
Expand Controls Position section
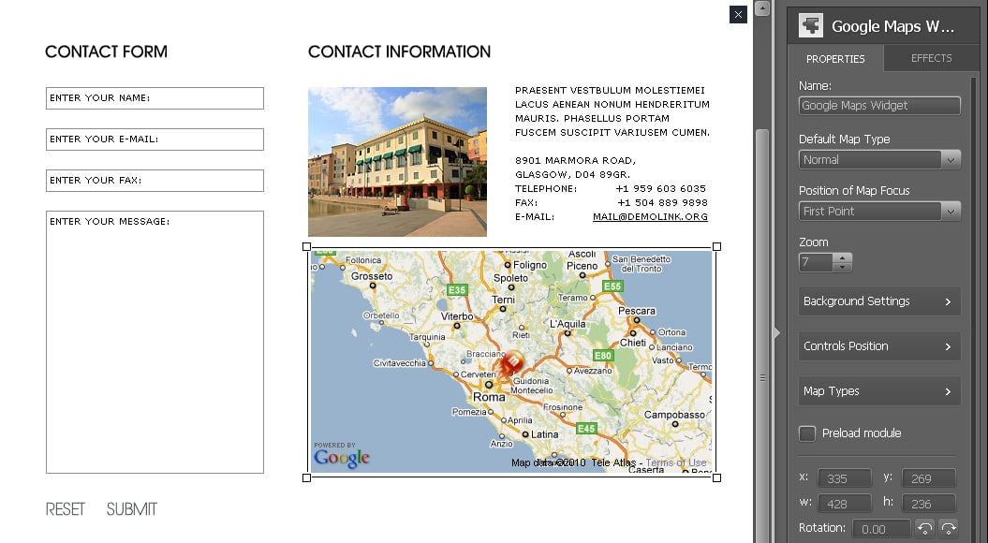point(878,346)
